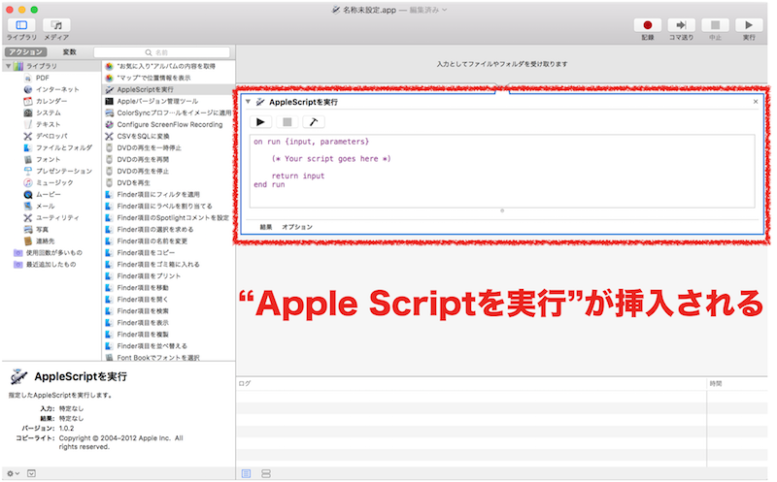The width and height of the screenshot is (777, 482).
Task: Select 連絡先 category in library
Action: [45, 241]
